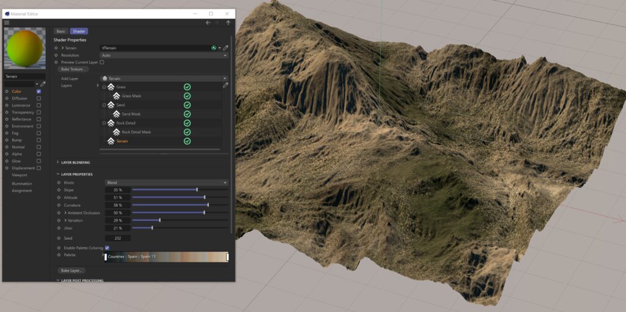Adjust the Slope slider
The height and width of the screenshot is (312, 626).
pyautogui.click(x=180, y=190)
